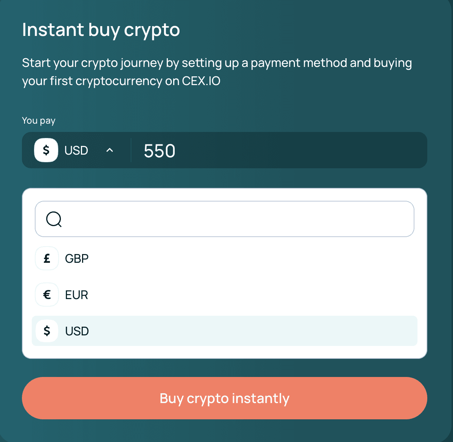Screen dimensions: 453x442
Task: Click the GBP text label
Action: (x=77, y=259)
